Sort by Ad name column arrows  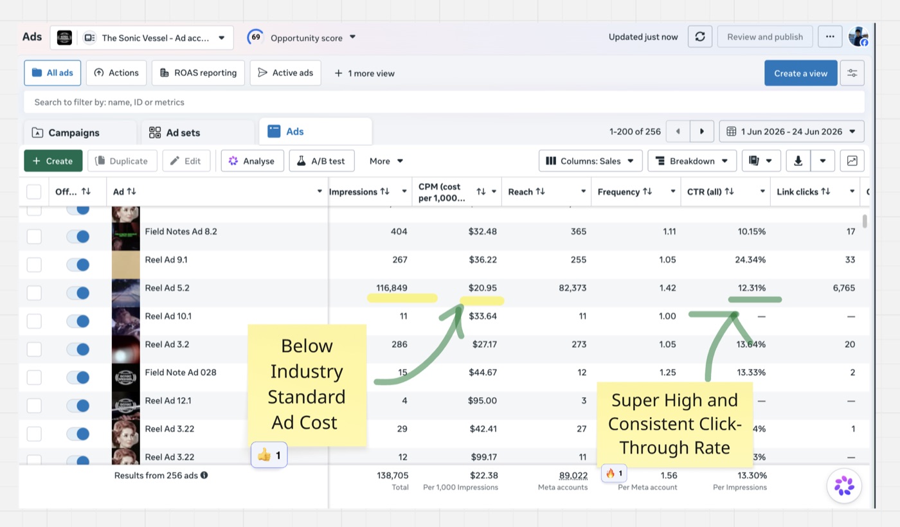click(131, 192)
